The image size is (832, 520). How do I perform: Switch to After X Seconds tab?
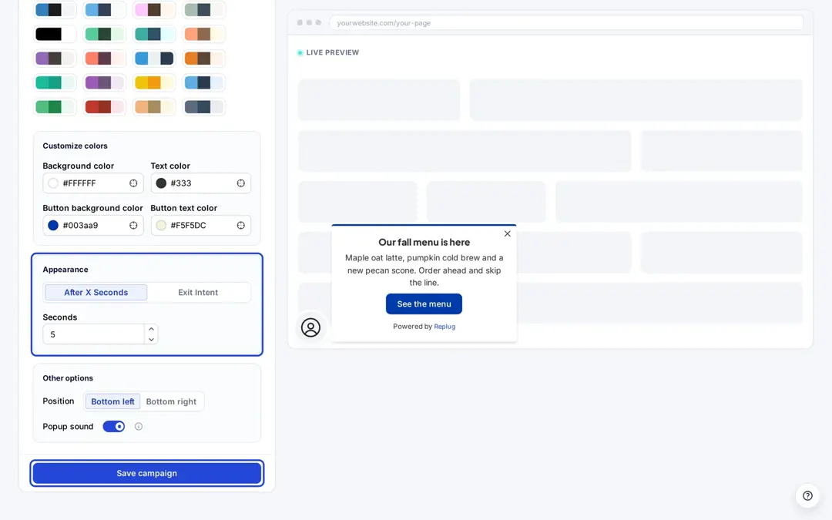tap(96, 293)
